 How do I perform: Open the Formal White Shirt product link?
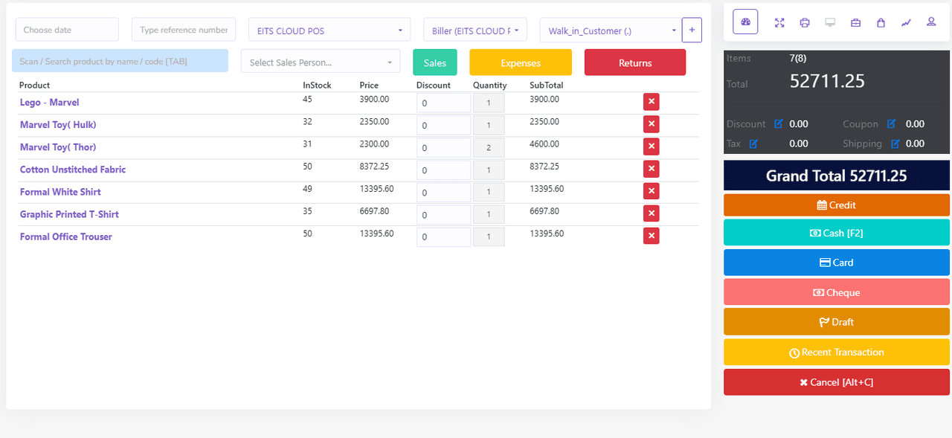pos(60,192)
